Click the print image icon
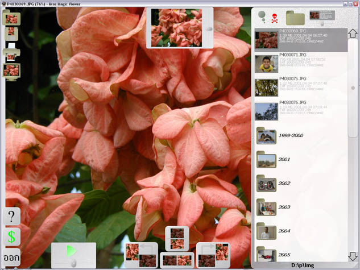The height and width of the screenshot is (270, 360). (x=11, y=55)
